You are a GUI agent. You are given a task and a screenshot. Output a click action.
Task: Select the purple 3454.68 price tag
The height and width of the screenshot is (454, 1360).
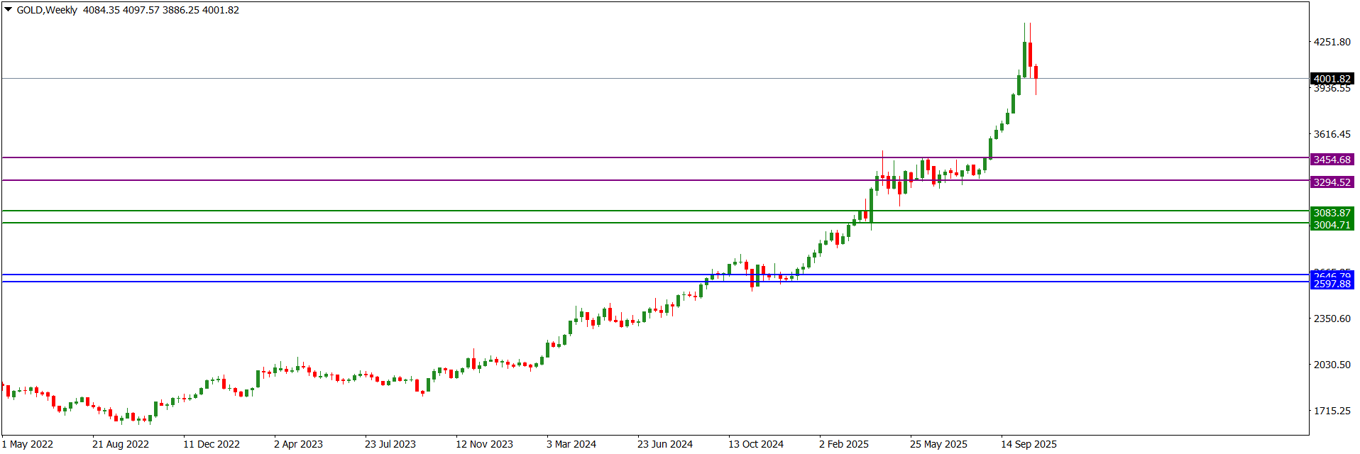(1332, 160)
